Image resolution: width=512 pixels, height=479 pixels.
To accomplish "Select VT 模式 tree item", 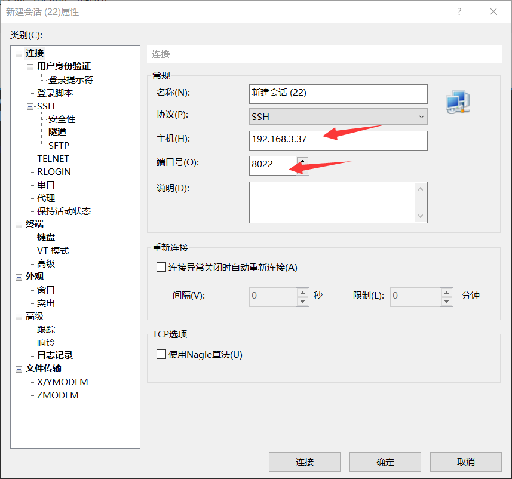I will (53, 251).
